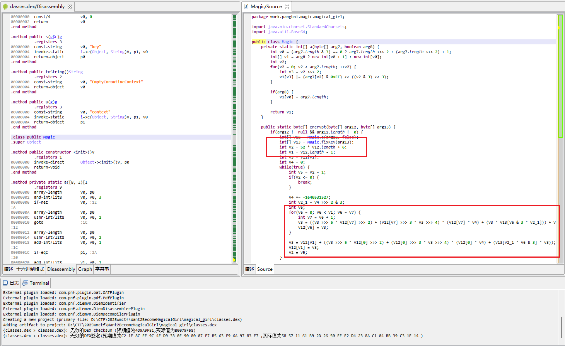Close the Magic/Source tab
The height and width of the screenshot is (346, 565).
pos(287,7)
